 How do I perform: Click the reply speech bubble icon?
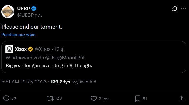pos(6,98)
